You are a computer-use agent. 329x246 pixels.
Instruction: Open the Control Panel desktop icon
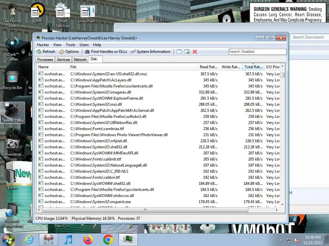pos(13,112)
